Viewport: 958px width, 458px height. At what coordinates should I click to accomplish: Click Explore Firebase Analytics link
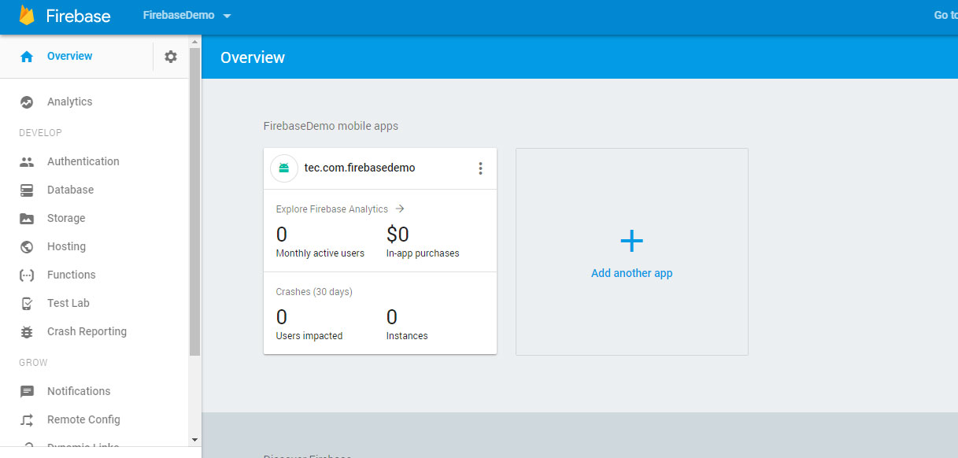click(332, 209)
